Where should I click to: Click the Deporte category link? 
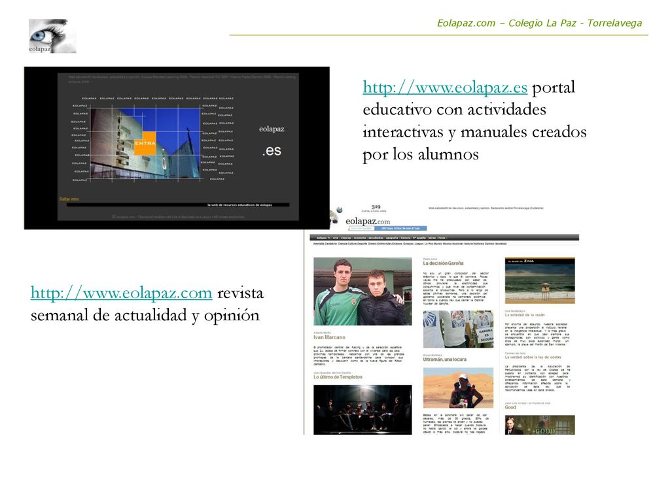coord(362,244)
